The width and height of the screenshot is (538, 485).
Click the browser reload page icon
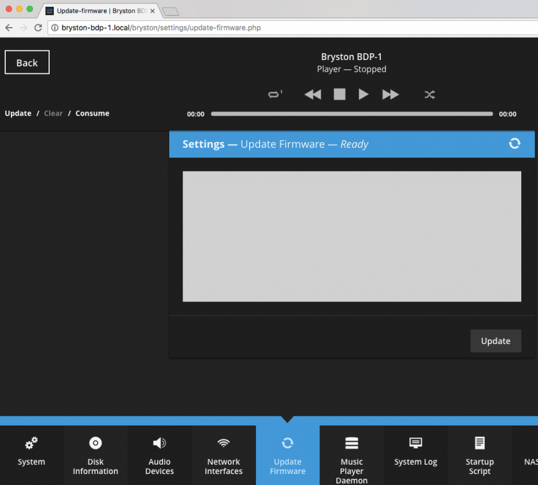(x=38, y=28)
